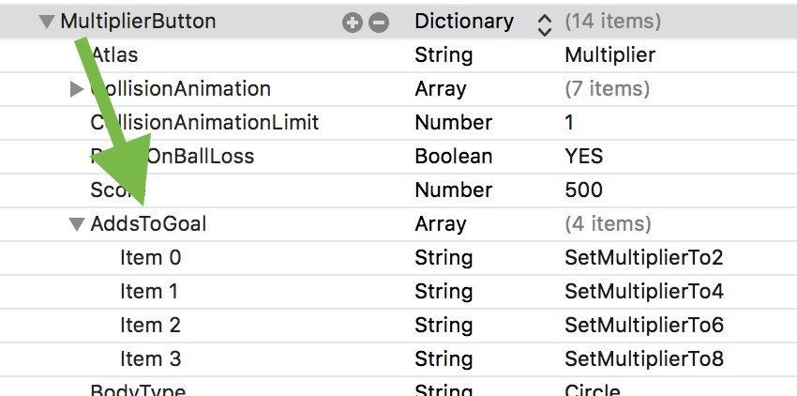Collapse the MultiplierButton dictionary
Viewport: 797px width, 396px height.
click(47, 23)
